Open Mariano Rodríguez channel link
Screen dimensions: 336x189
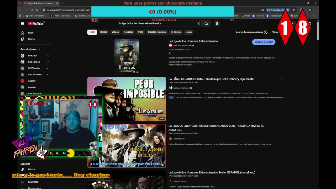181,88
